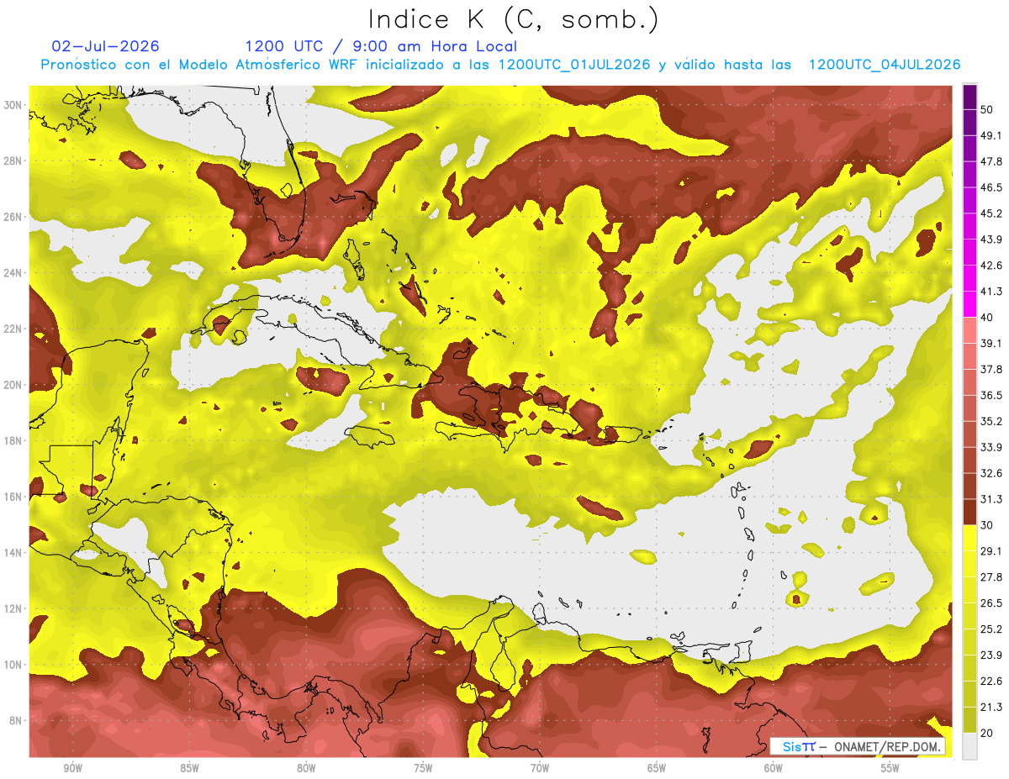This screenshot has height=779, width=1009.
Task: Select the "22N" latitude label
Action: (x=13, y=329)
